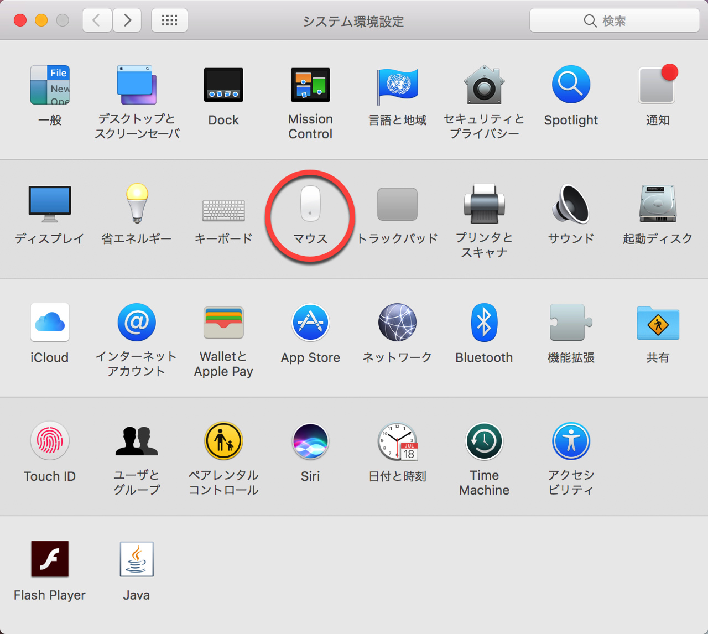Open サウンド speaker icon

click(571, 204)
